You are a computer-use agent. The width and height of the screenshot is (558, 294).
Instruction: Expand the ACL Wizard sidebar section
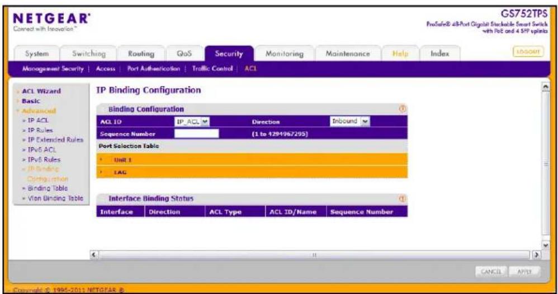click(41, 91)
